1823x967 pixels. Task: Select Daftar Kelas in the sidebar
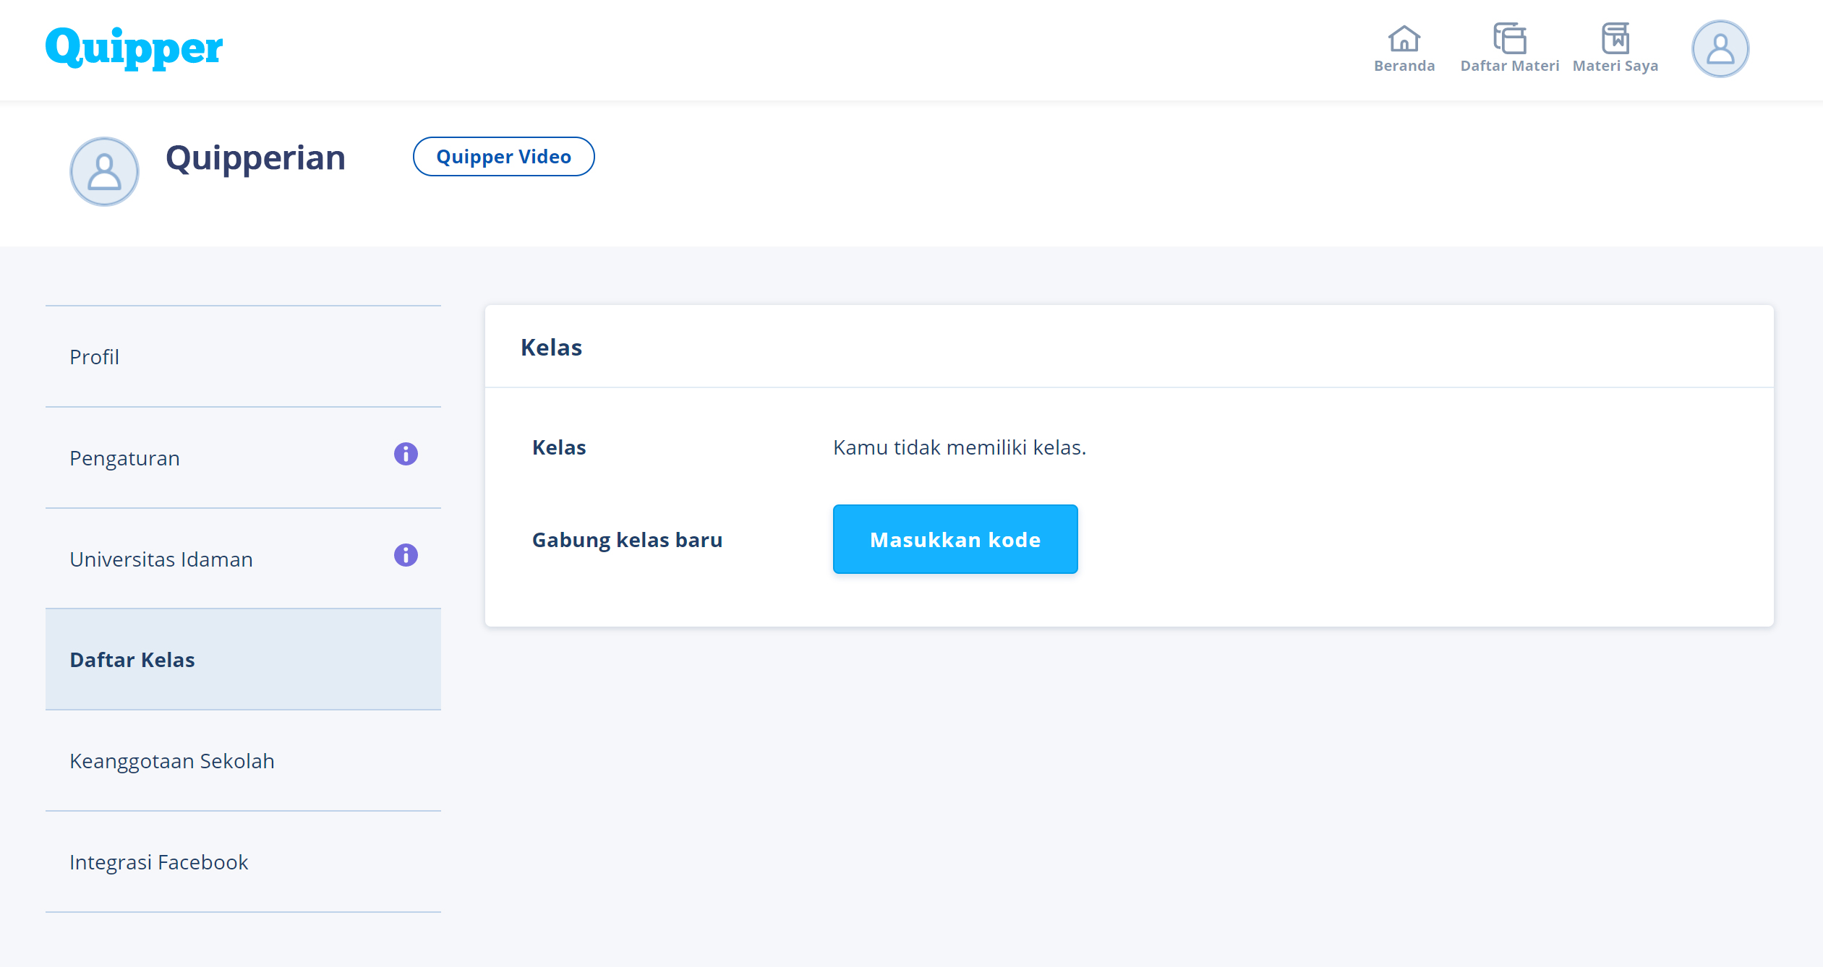(243, 659)
